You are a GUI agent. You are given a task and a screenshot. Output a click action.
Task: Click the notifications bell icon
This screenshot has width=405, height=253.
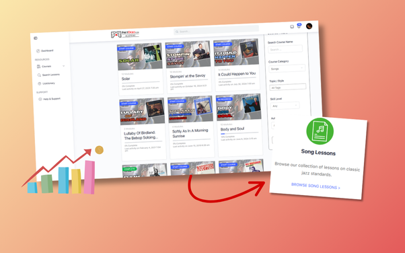[299, 26]
